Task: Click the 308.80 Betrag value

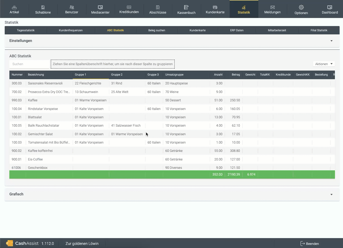Action: (235, 151)
